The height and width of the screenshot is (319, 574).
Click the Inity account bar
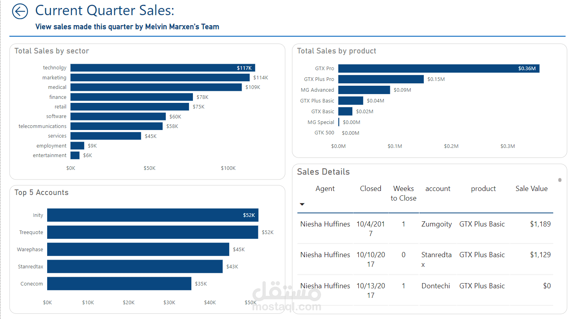153,215
